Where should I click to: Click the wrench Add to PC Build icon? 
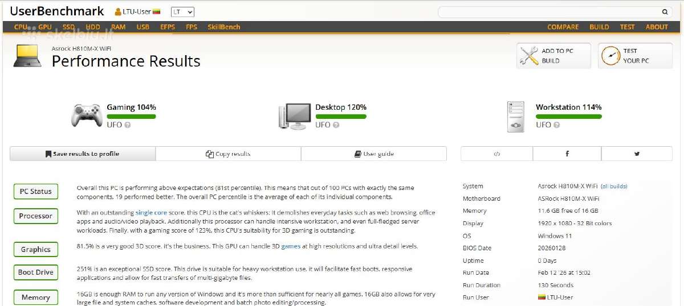pyautogui.click(x=529, y=56)
